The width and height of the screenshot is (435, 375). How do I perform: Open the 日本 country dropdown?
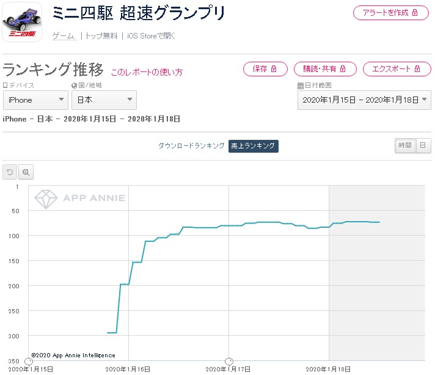(x=104, y=100)
